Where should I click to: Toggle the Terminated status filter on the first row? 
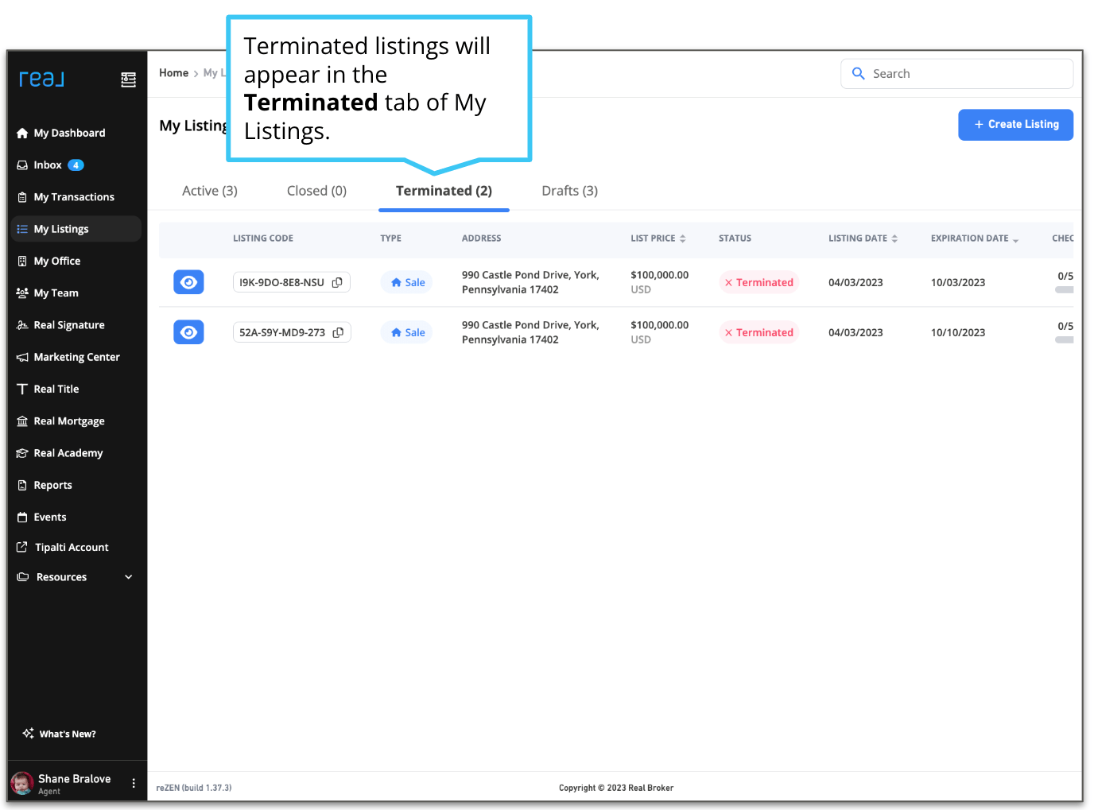[x=758, y=282]
